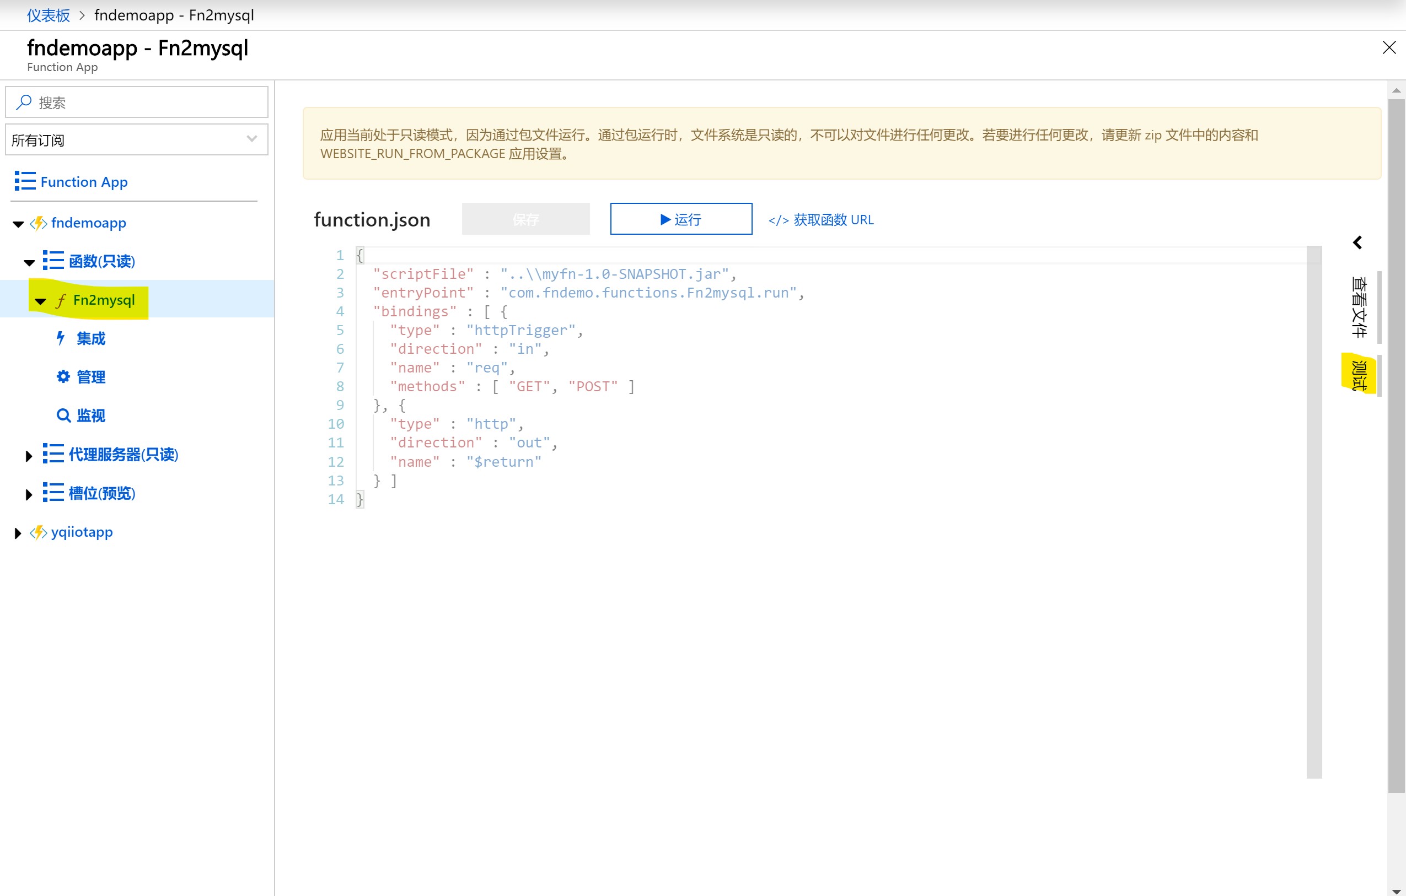Collapse the fndemoapp tree node
Viewport: 1406px width, 896px height.
click(x=18, y=224)
